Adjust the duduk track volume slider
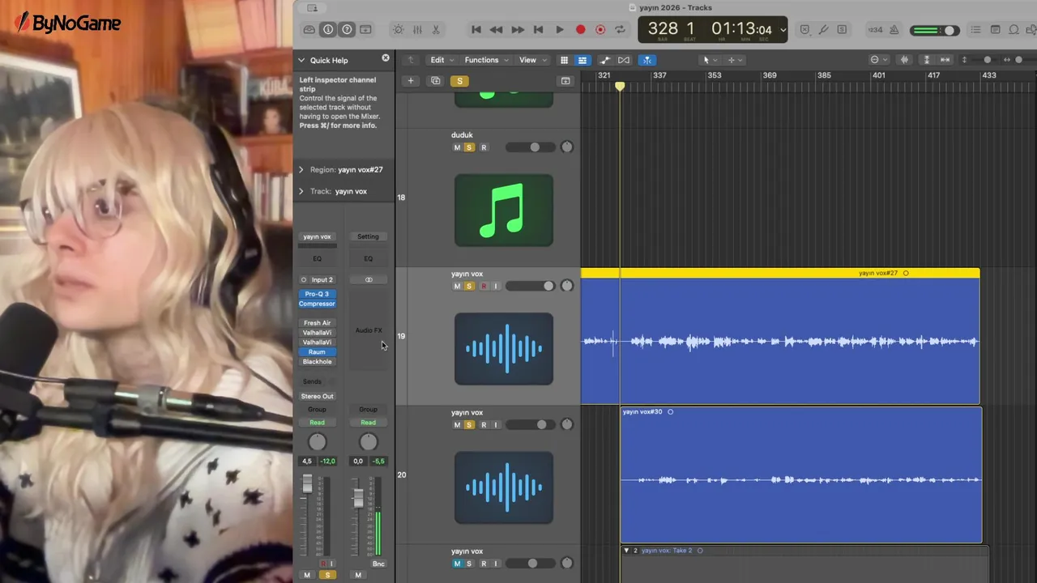1037x583 pixels. point(531,147)
